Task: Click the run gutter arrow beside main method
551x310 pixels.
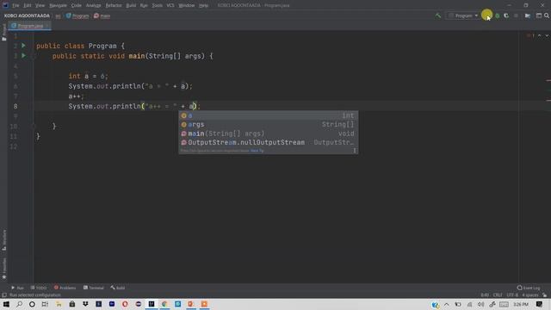Action: point(23,55)
